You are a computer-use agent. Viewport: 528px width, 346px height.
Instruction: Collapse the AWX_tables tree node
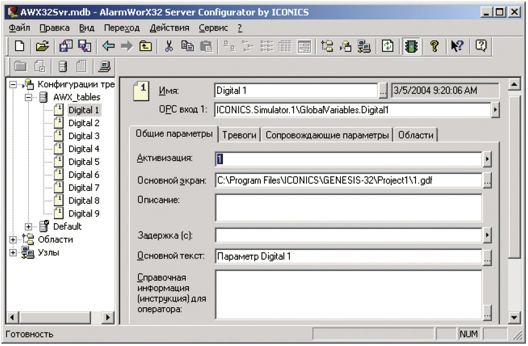point(29,98)
